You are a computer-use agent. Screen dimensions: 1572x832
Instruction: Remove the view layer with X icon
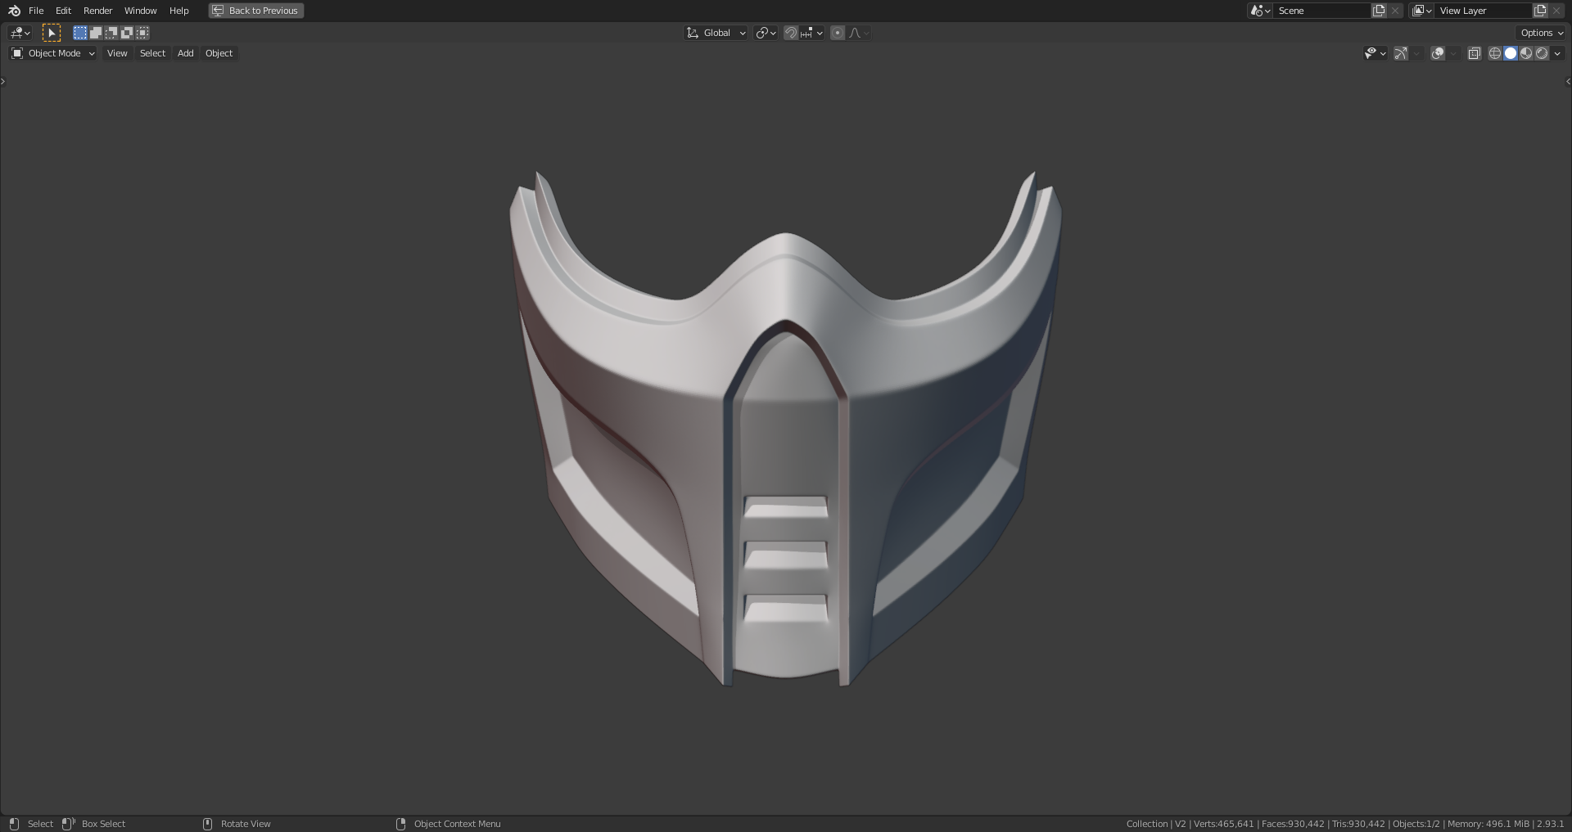(1556, 11)
